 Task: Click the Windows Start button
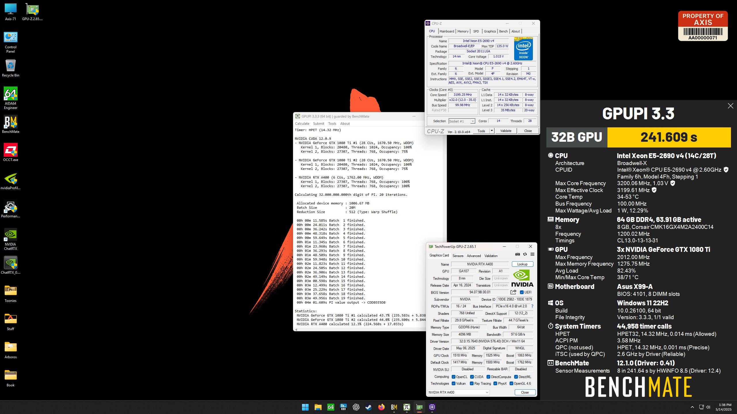click(305, 407)
